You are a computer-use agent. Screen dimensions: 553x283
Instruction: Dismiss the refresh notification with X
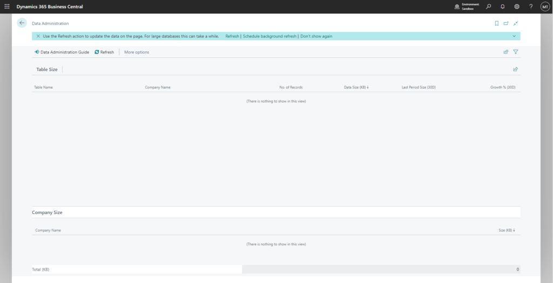[38, 36]
